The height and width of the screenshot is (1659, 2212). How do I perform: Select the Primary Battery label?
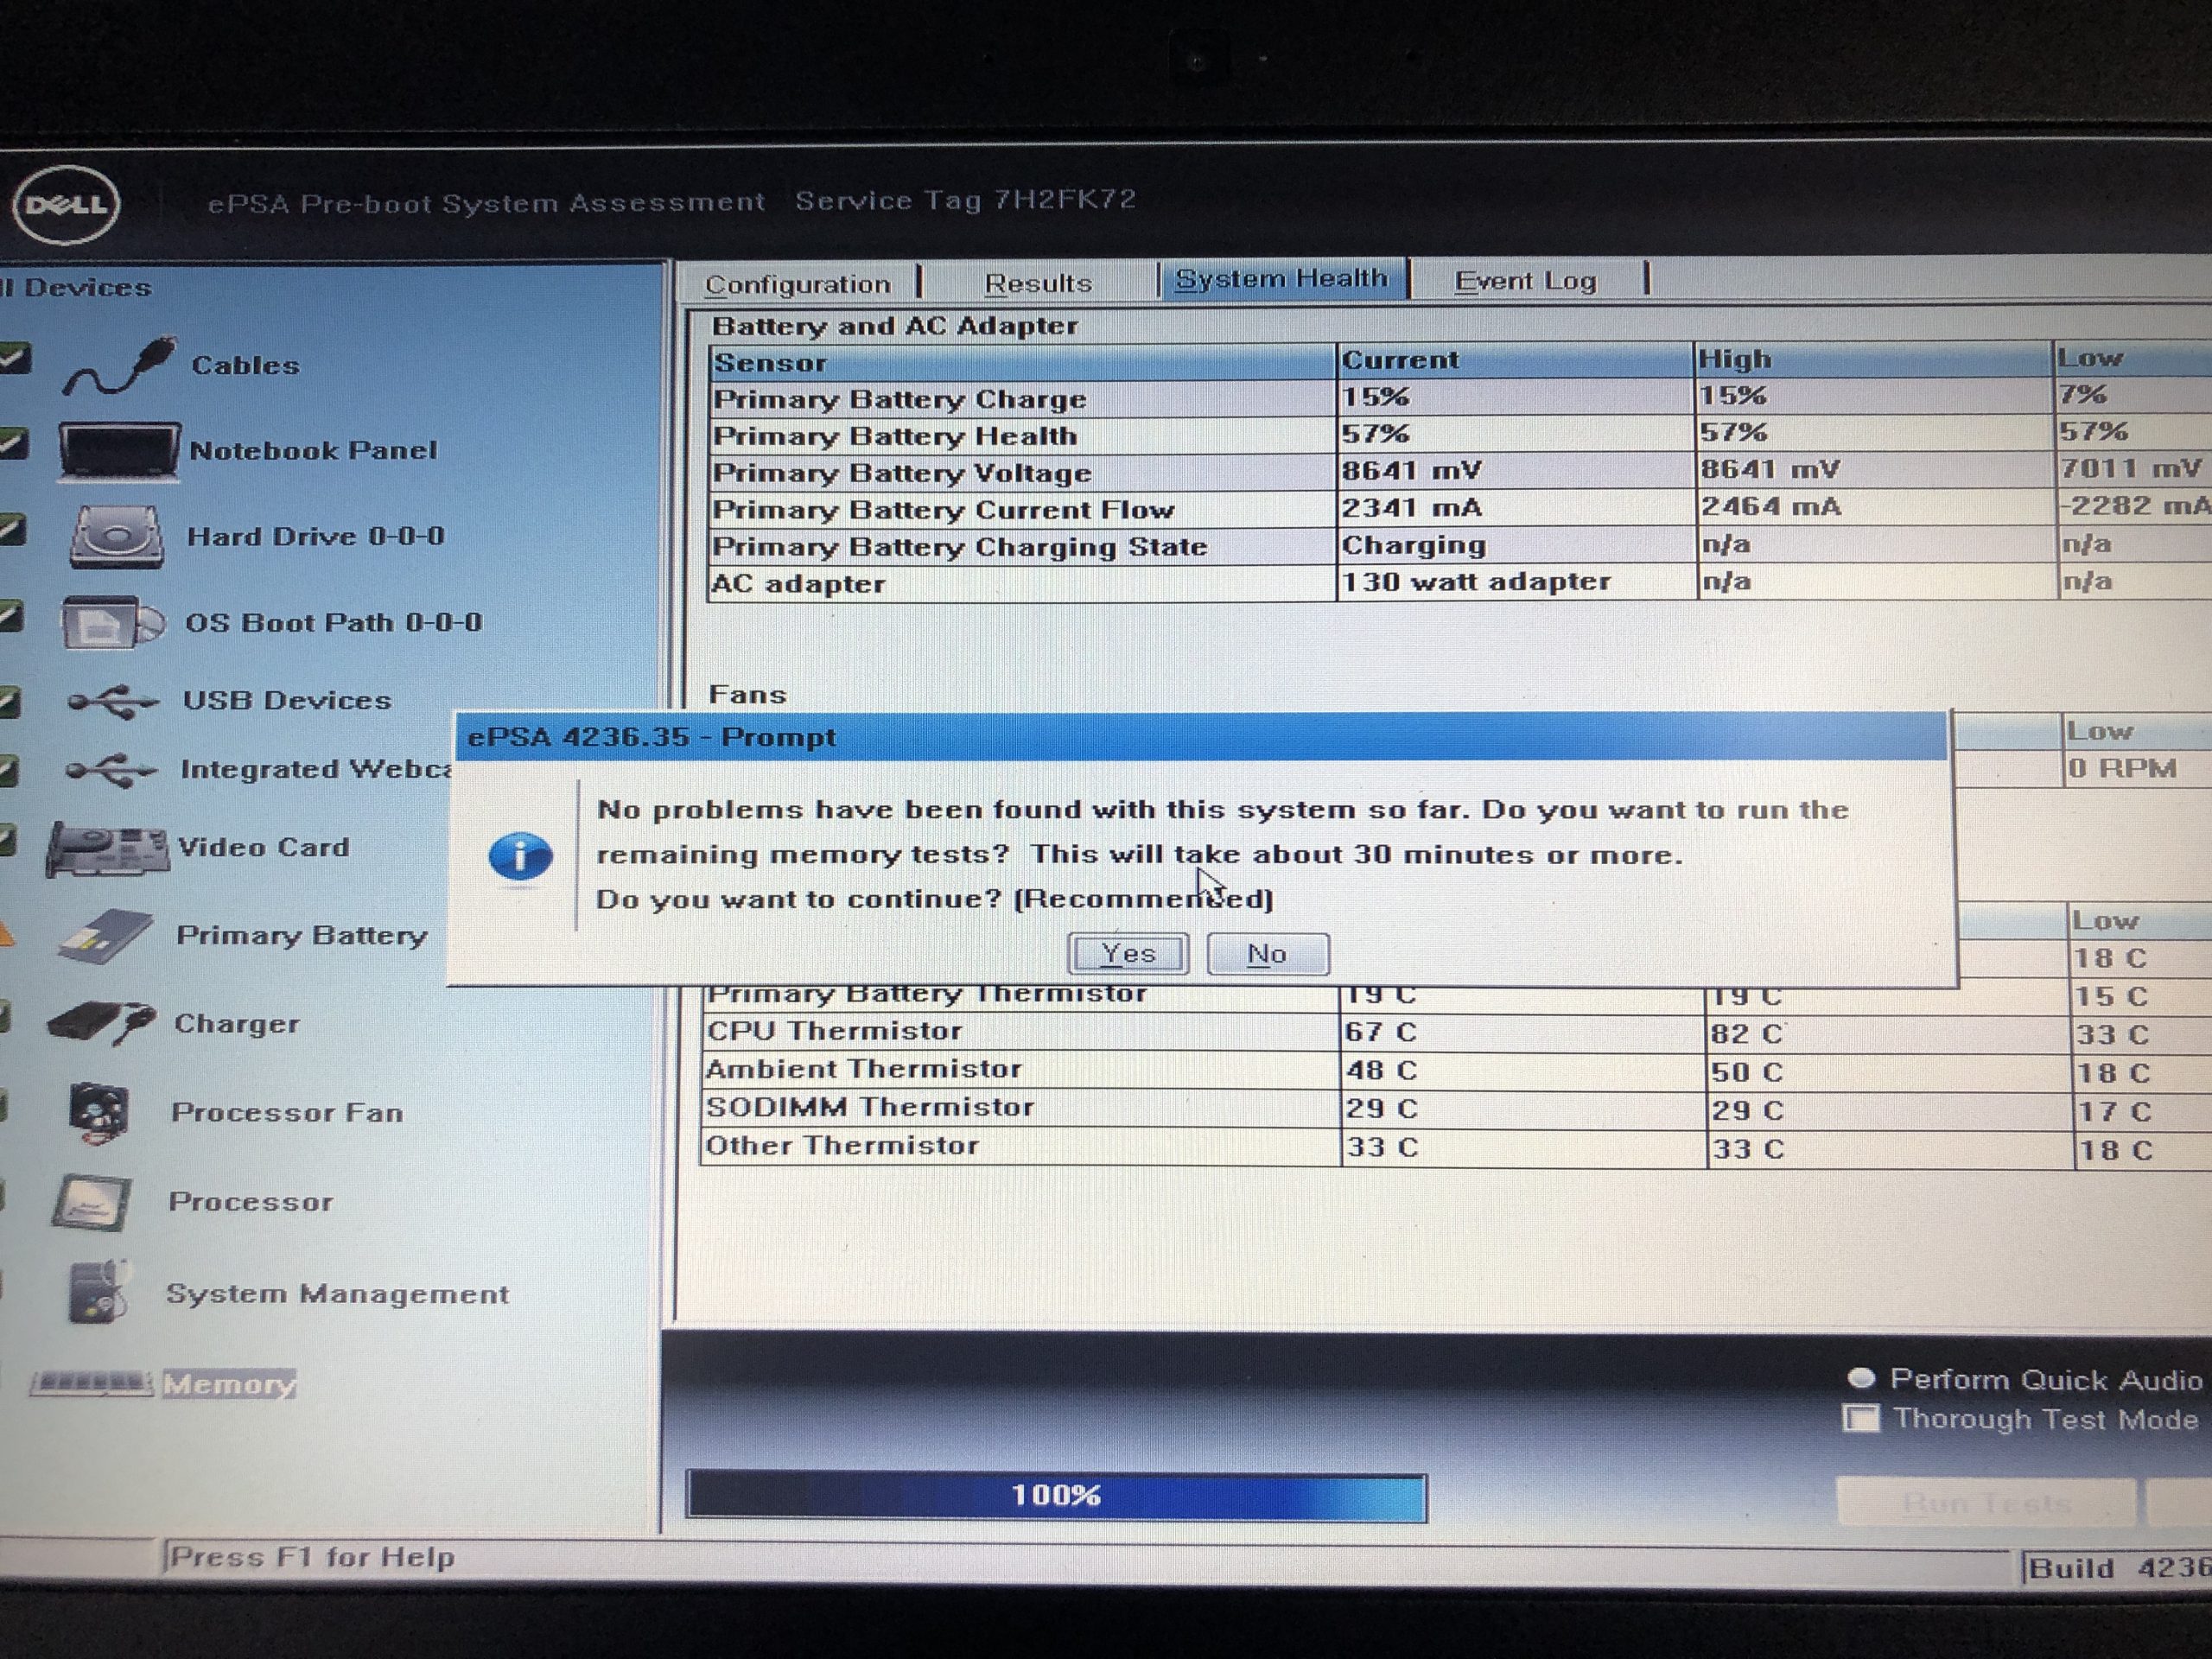pos(301,936)
